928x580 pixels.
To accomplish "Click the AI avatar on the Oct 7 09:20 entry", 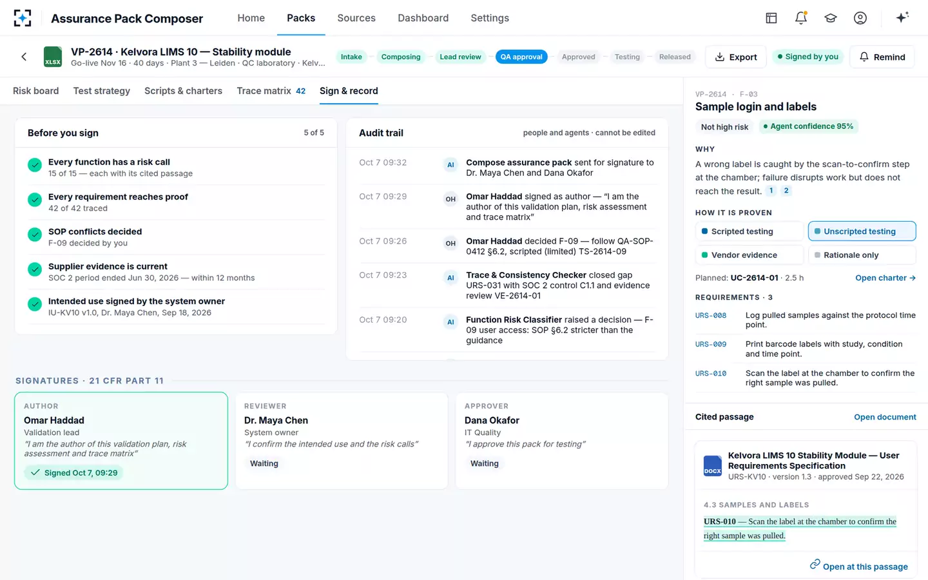I will click(x=450, y=322).
